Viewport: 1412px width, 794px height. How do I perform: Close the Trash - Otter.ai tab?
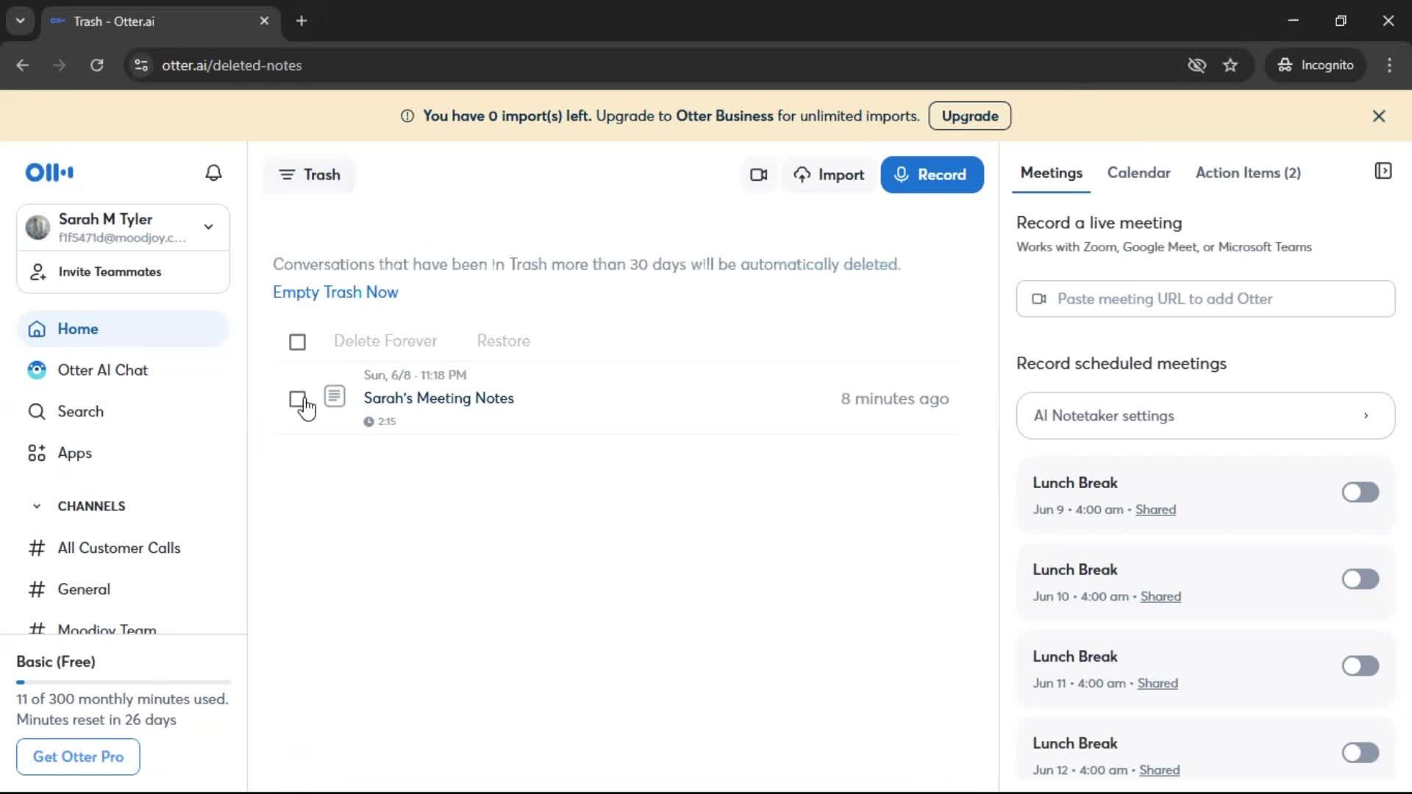(x=264, y=21)
